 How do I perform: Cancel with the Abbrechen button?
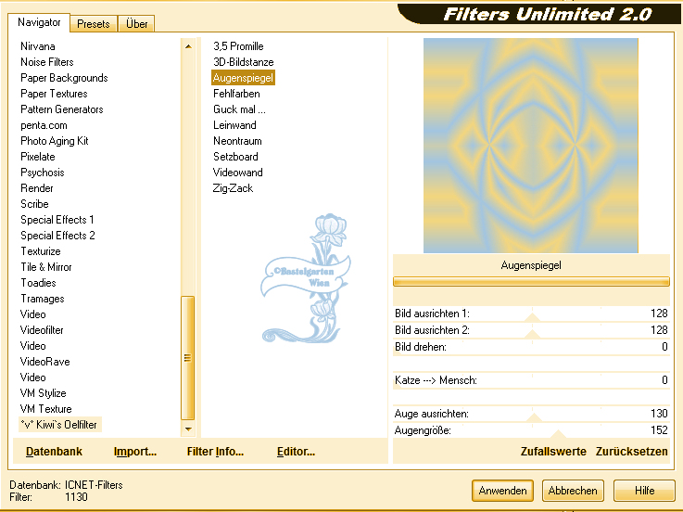(573, 491)
